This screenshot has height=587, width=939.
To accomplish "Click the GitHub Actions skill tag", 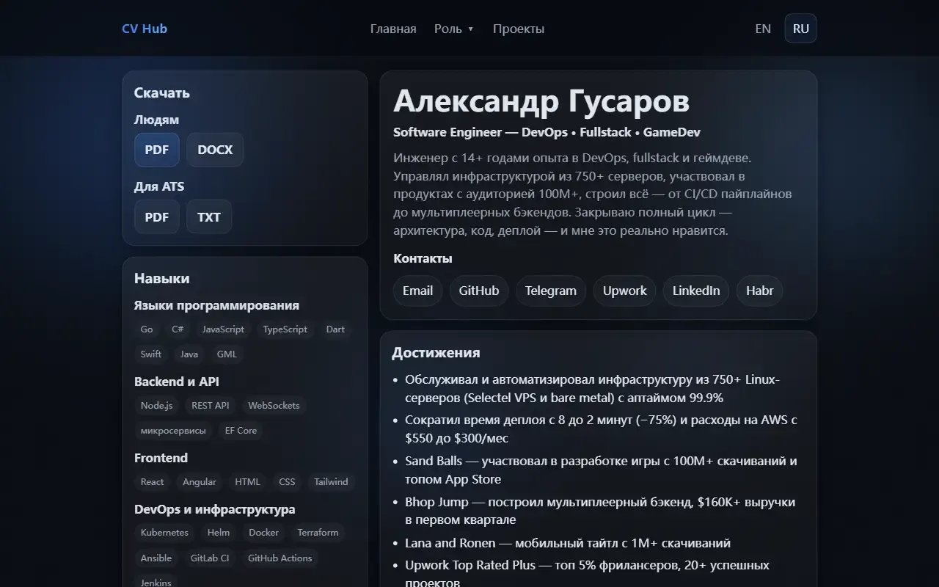I will coord(279,558).
